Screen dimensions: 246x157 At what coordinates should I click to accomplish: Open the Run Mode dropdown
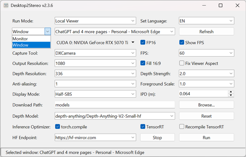(95, 21)
